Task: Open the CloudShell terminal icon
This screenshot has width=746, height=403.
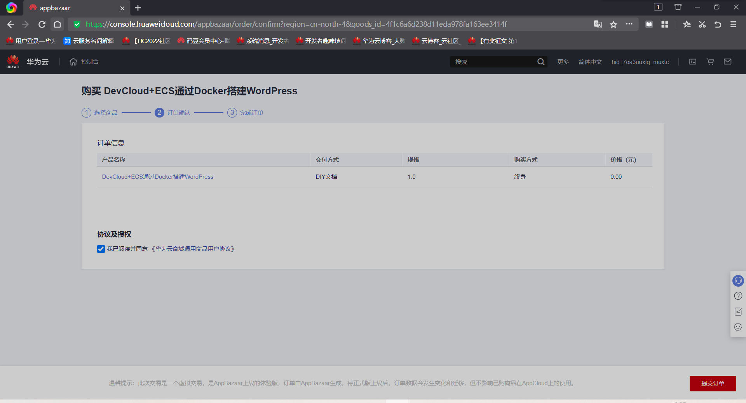Action: click(693, 62)
